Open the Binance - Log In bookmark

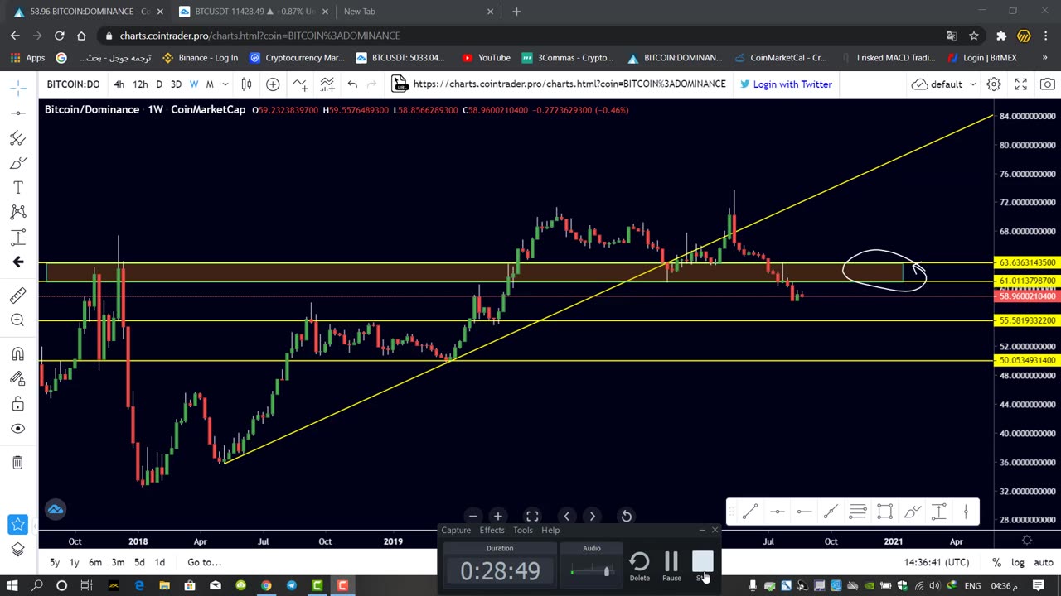pos(201,58)
